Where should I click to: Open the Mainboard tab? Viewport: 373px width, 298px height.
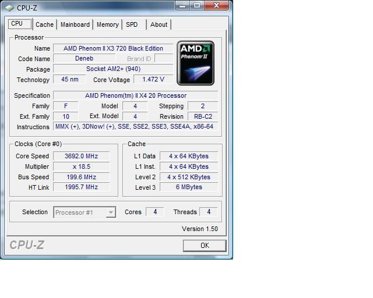coord(75,24)
